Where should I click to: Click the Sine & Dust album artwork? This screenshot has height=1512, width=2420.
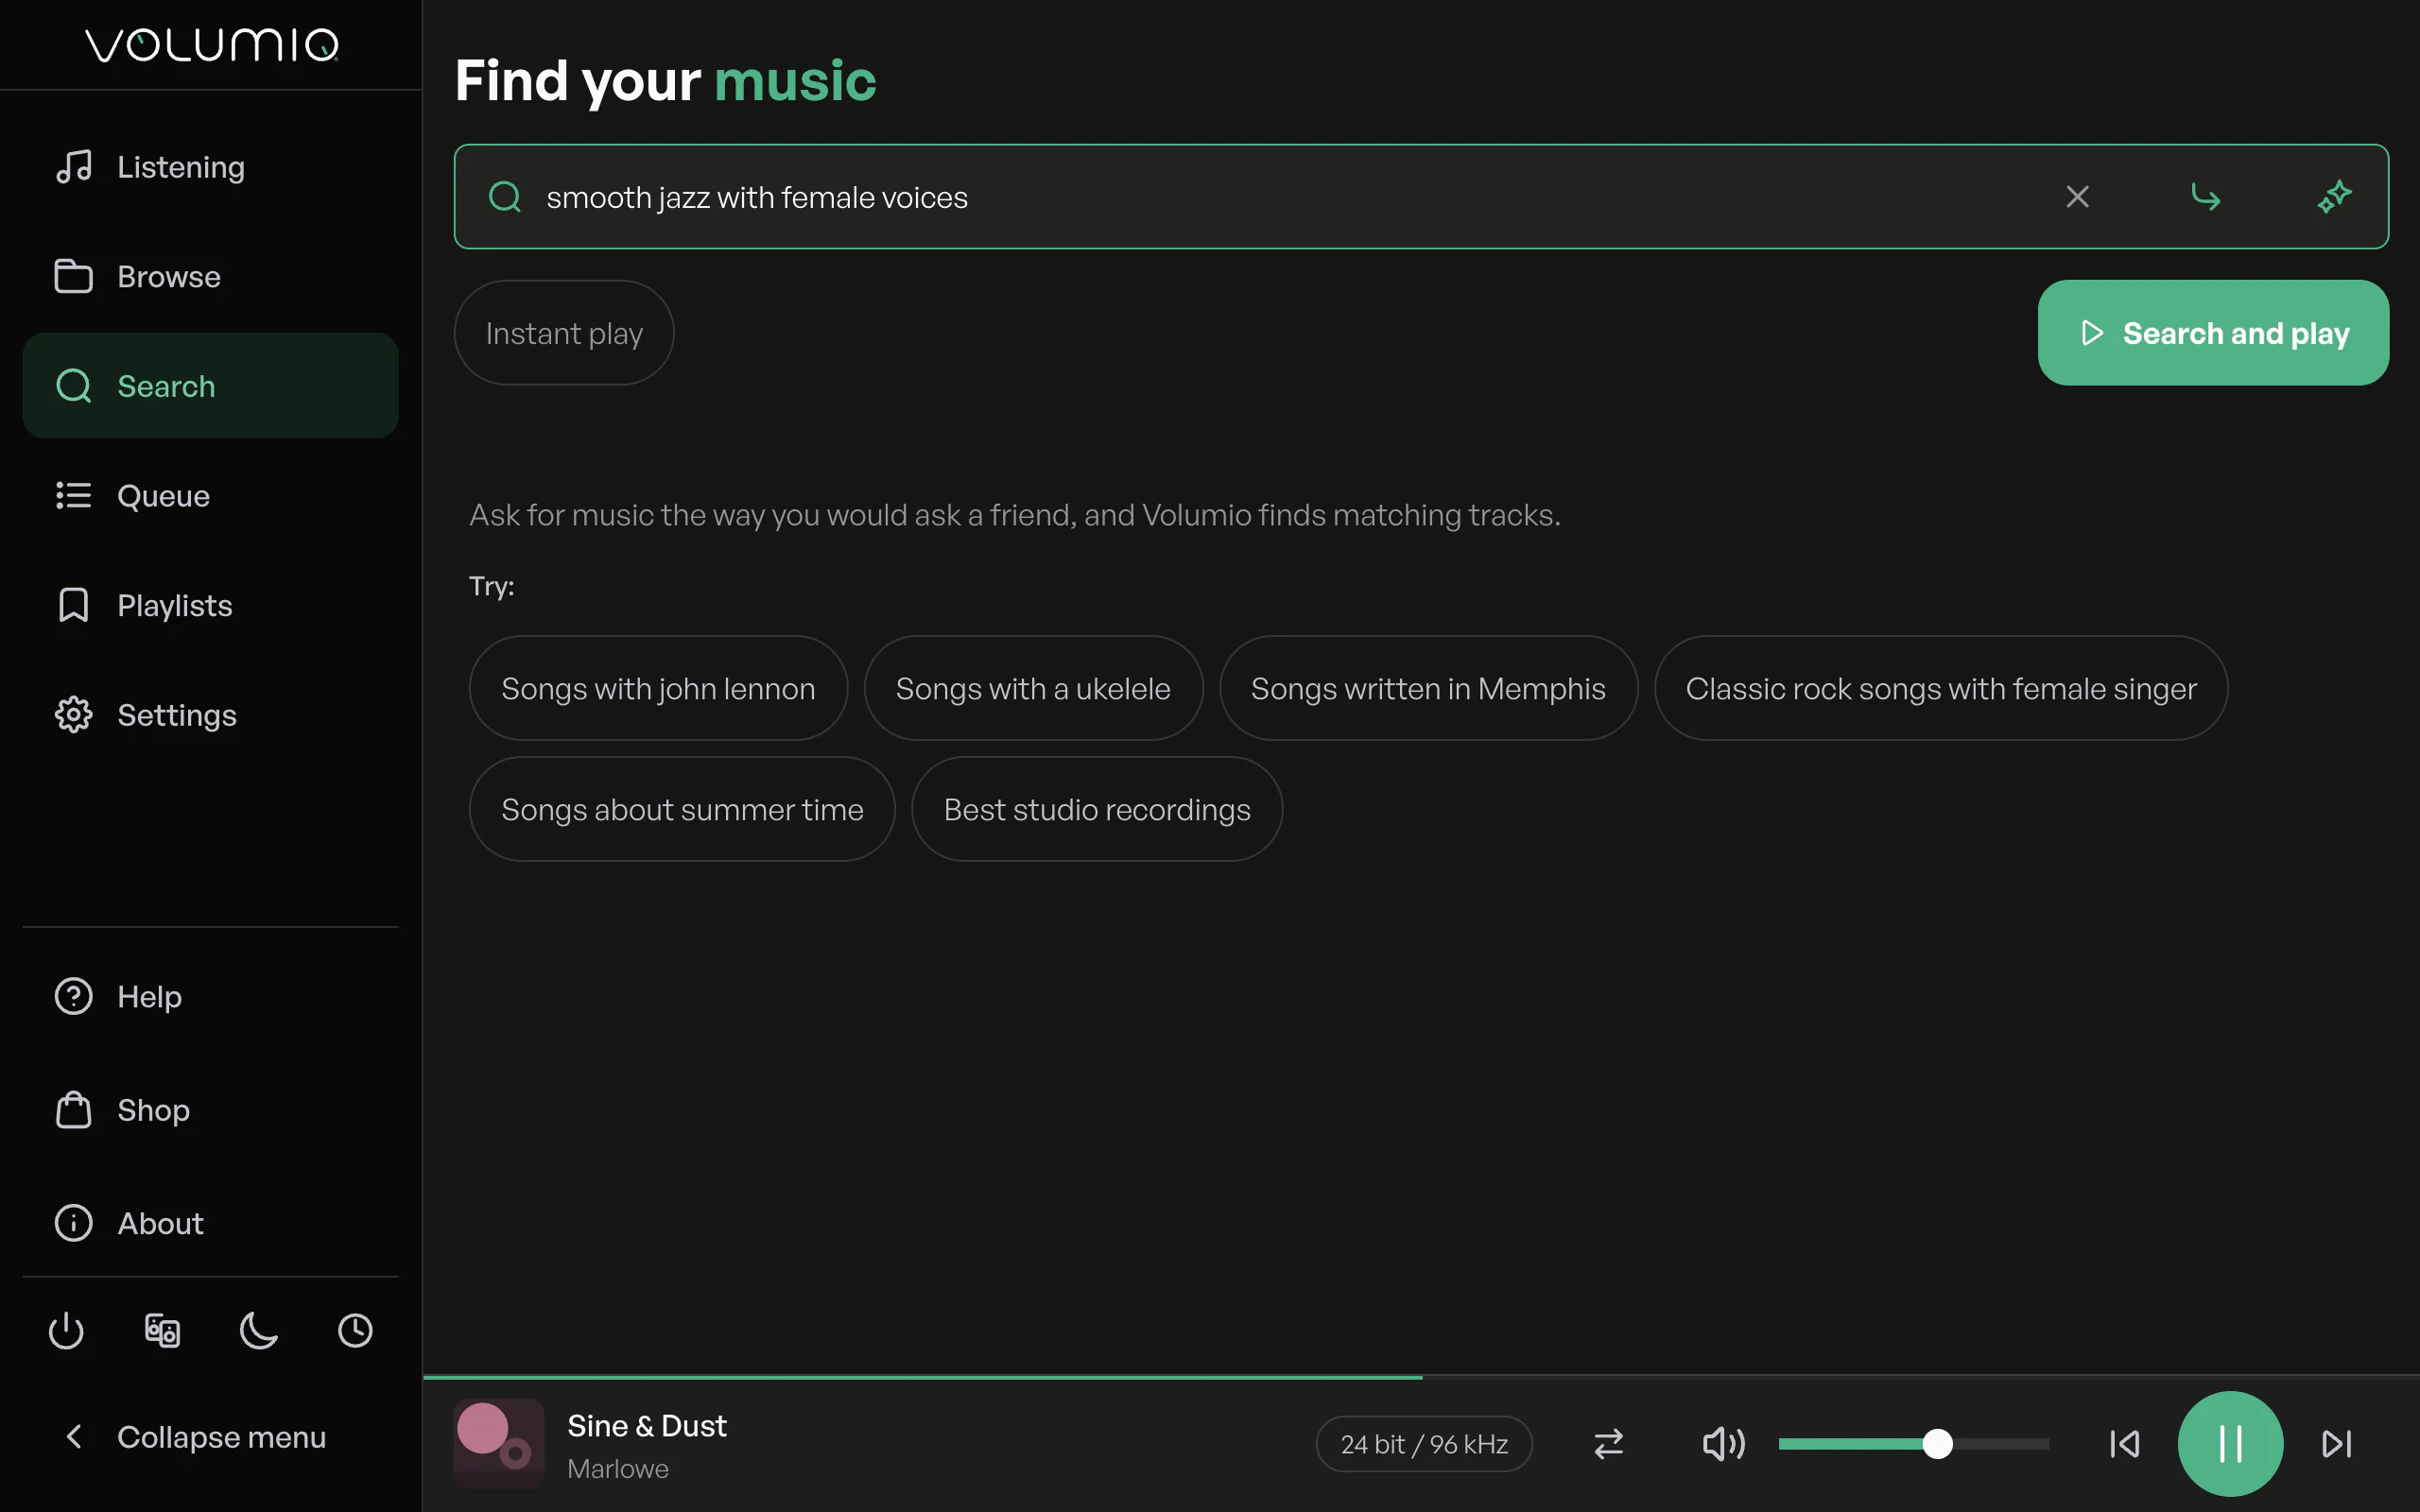click(x=499, y=1444)
